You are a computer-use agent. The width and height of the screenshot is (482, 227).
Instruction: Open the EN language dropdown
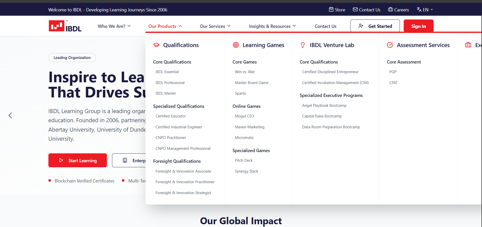[x=425, y=10]
